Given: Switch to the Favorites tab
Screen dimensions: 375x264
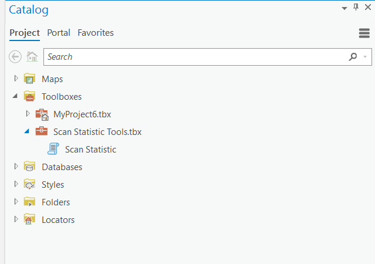Looking at the screenshot, I should [x=96, y=33].
